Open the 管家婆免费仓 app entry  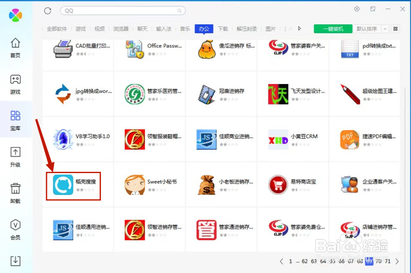coord(293,230)
